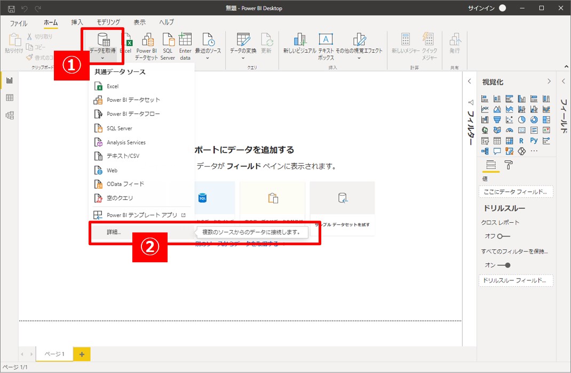Click the Format paint roller icon
The image size is (571, 373).
508,165
